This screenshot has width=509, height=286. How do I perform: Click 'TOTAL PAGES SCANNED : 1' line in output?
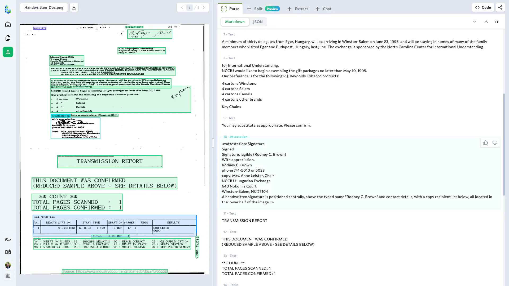(246, 268)
